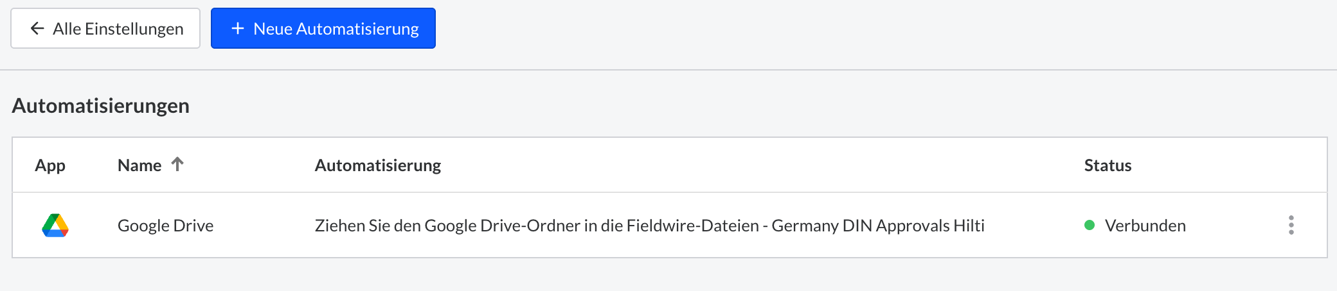This screenshot has height=291, width=1337.
Task: Click the green connected status dot
Action: [x=1090, y=225]
